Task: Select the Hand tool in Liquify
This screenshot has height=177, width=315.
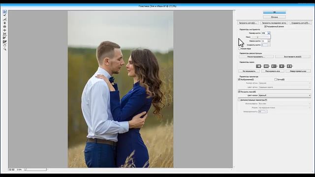Action: (x=4, y=46)
